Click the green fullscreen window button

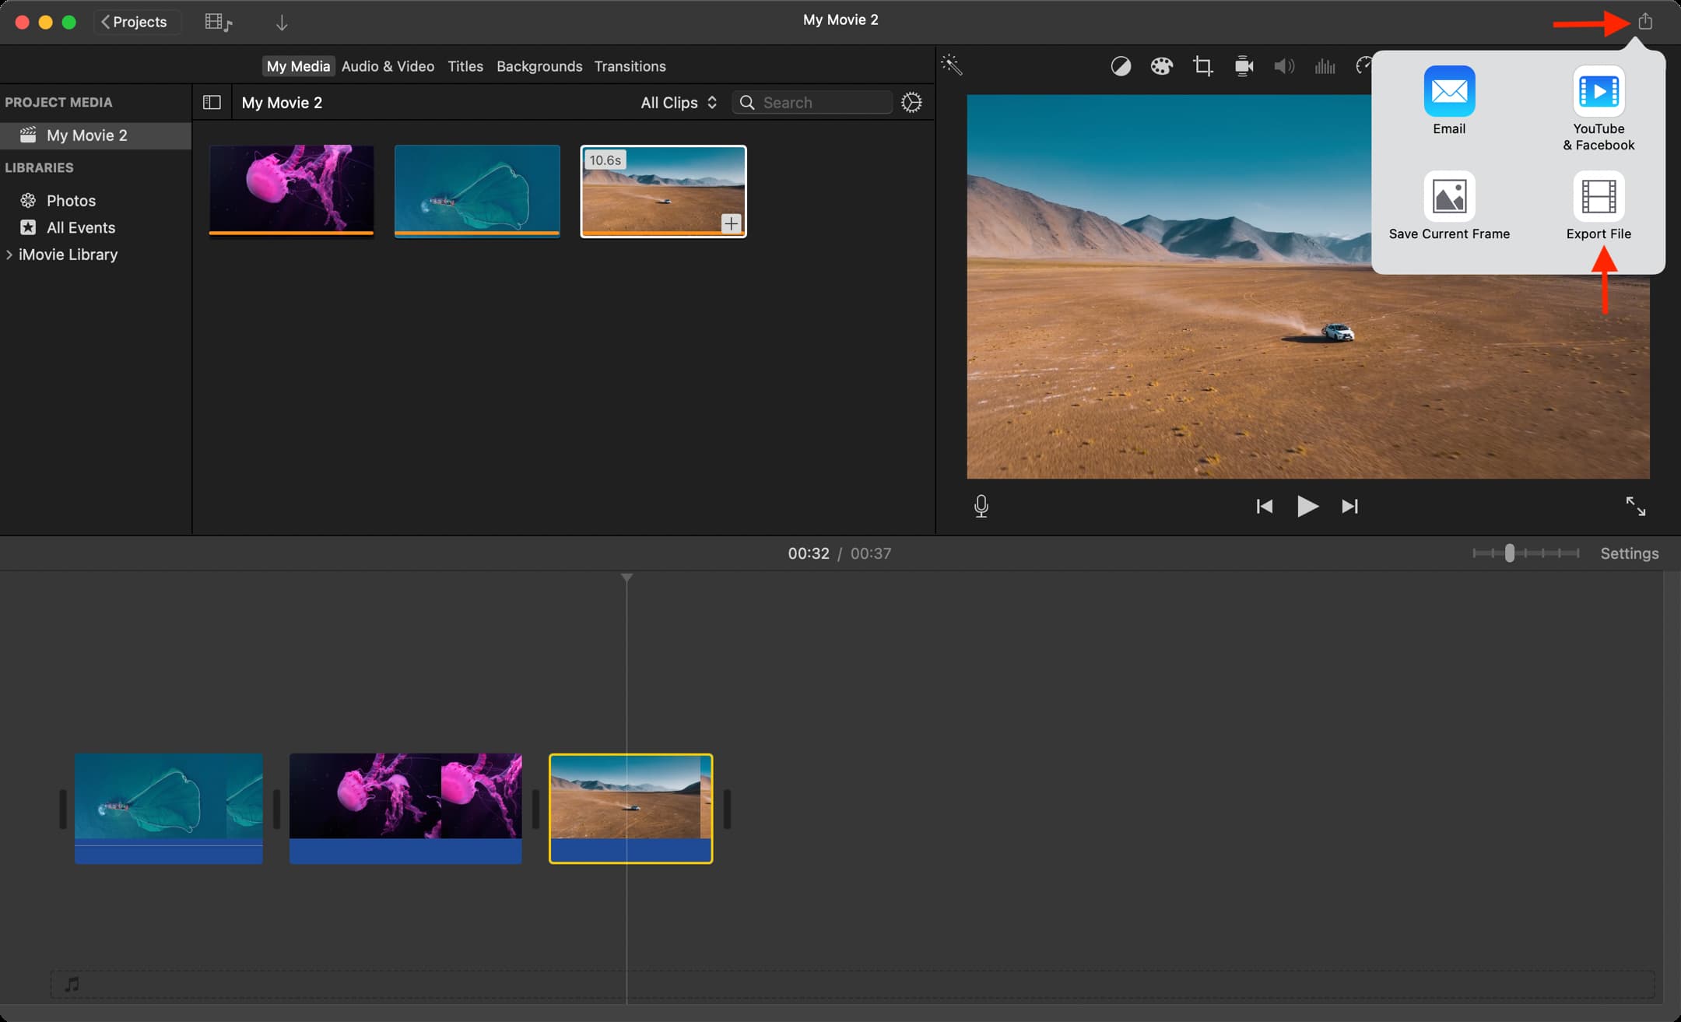tap(69, 22)
